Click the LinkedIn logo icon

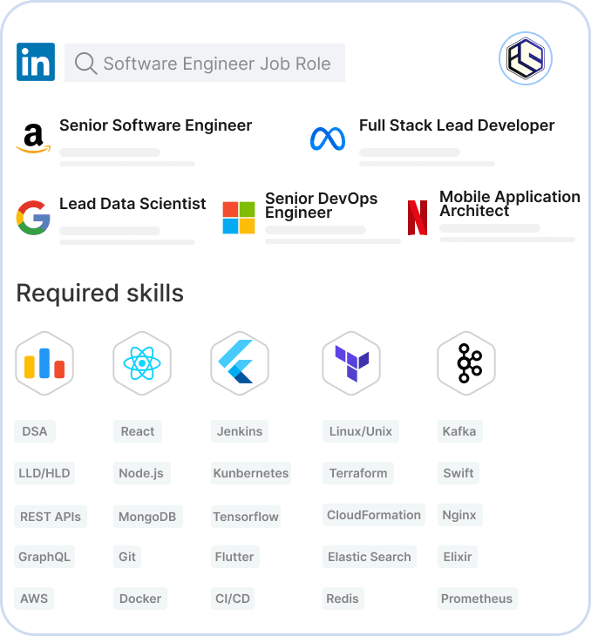(x=36, y=63)
